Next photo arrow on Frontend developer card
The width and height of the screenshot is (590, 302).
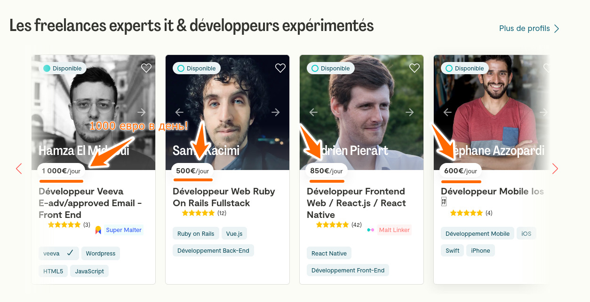point(410,112)
